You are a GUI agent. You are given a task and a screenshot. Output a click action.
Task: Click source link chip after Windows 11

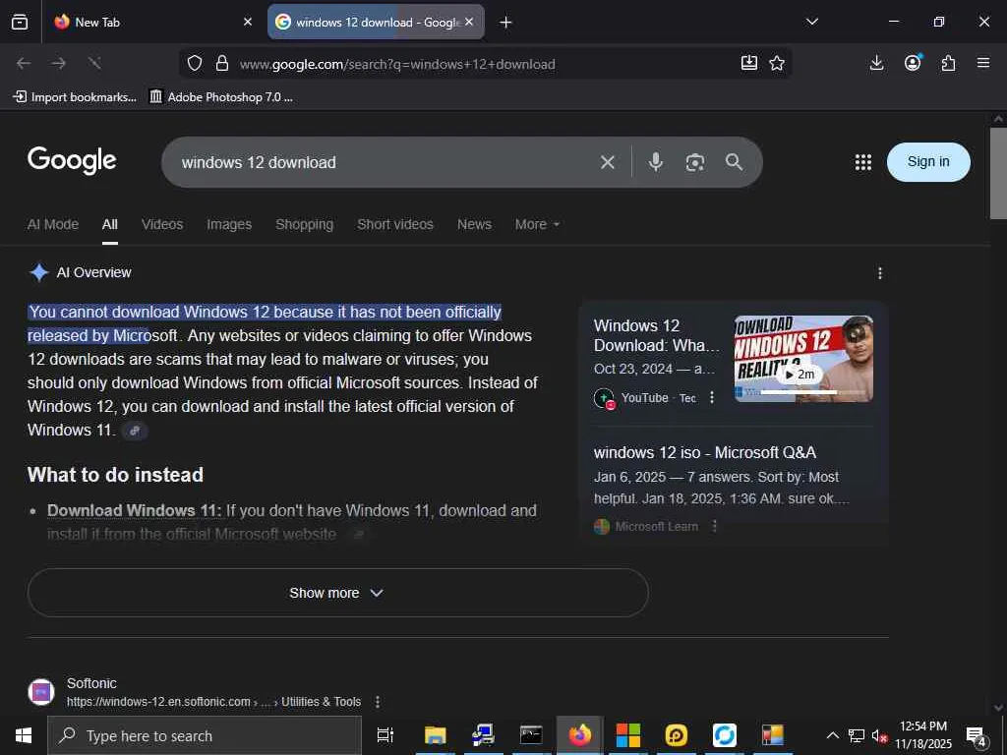pos(135,431)
